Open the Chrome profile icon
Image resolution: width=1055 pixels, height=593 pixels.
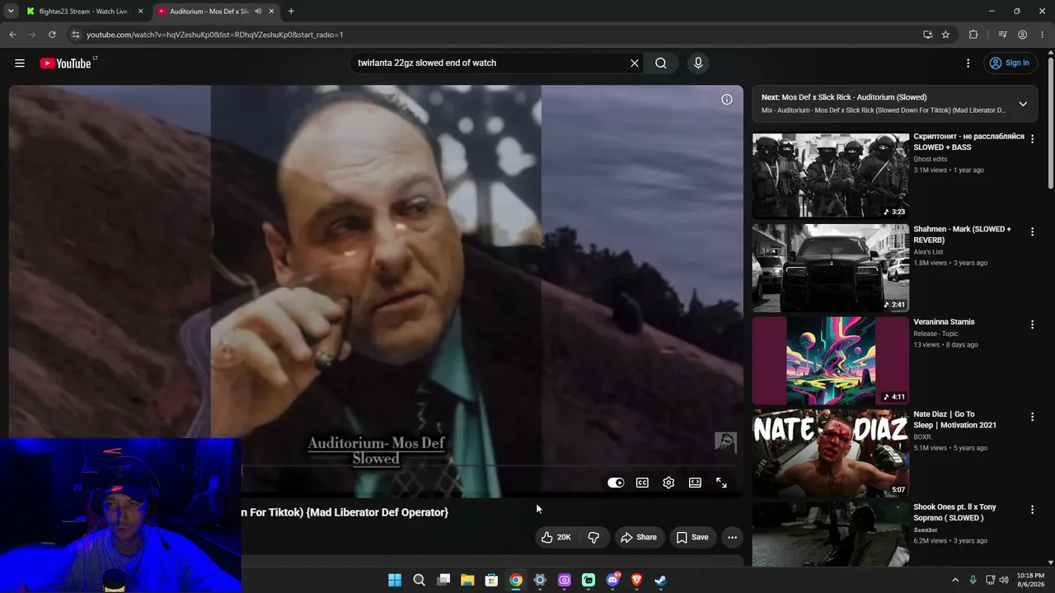tap(1022, 35)
